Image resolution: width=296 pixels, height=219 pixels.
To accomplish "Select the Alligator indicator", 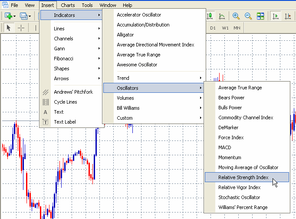I will click(x=154, y=35).
